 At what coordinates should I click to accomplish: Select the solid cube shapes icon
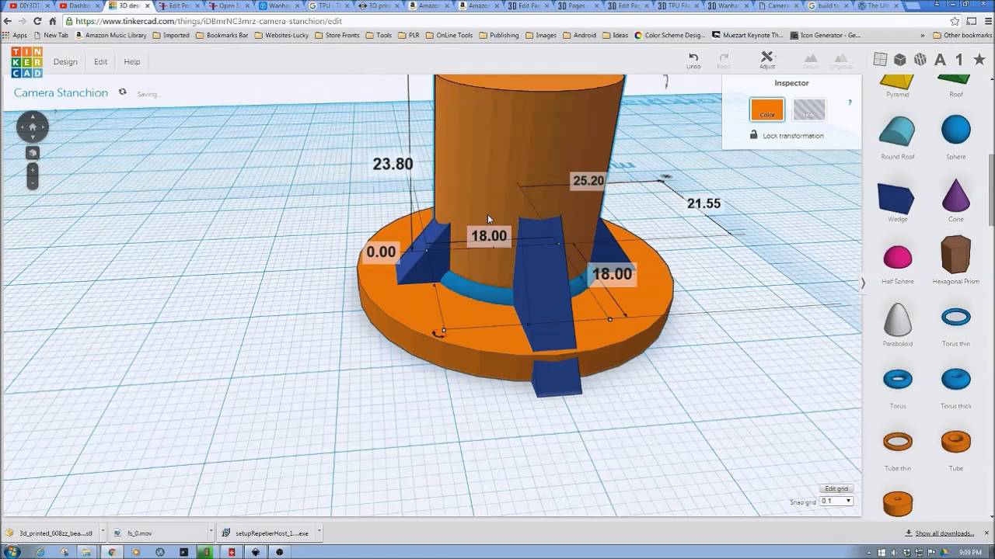[x=900, y=60]
